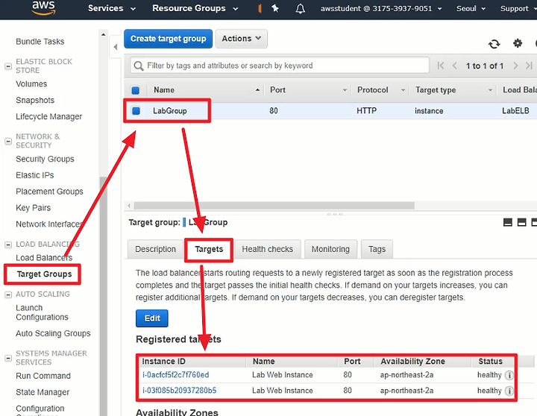Open Bundle Tasks in sidebar
This screenshot has width=537, height=416.
[40, 42]
